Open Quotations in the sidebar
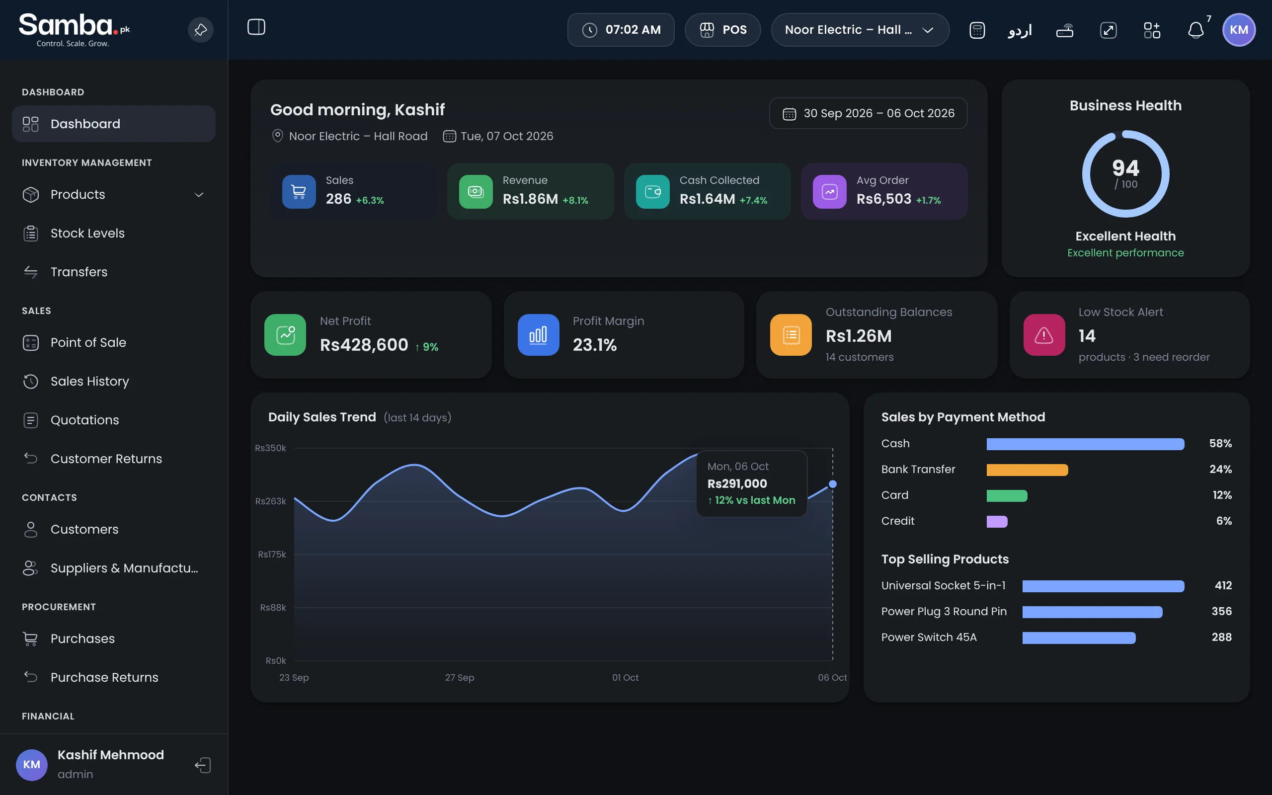 click(113, 420)
